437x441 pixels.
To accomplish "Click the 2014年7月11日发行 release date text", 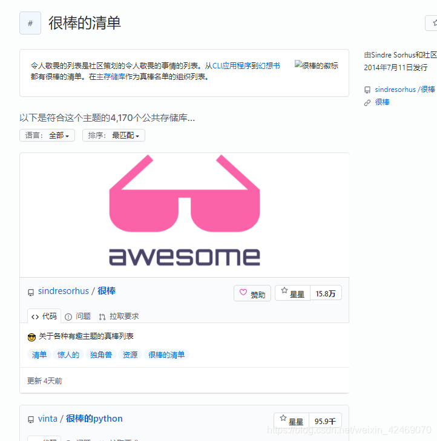I will (x=396, y=68).
